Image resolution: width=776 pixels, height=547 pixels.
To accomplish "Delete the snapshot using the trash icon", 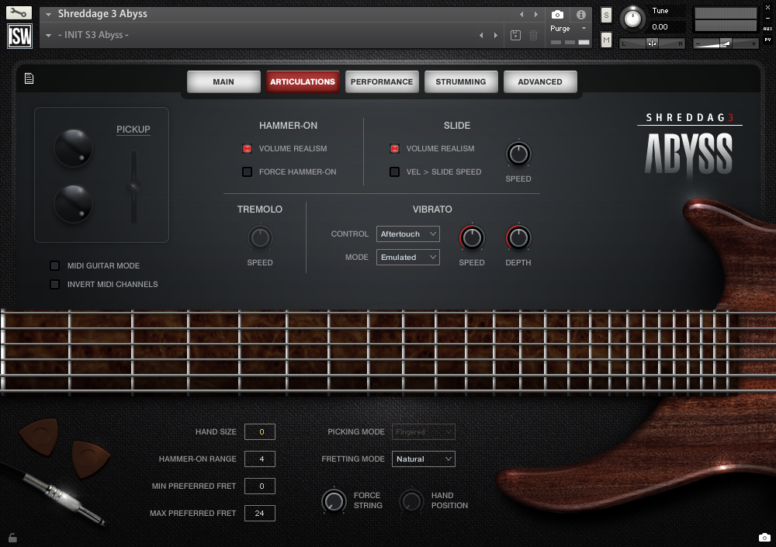I will [x=533, y=34].
